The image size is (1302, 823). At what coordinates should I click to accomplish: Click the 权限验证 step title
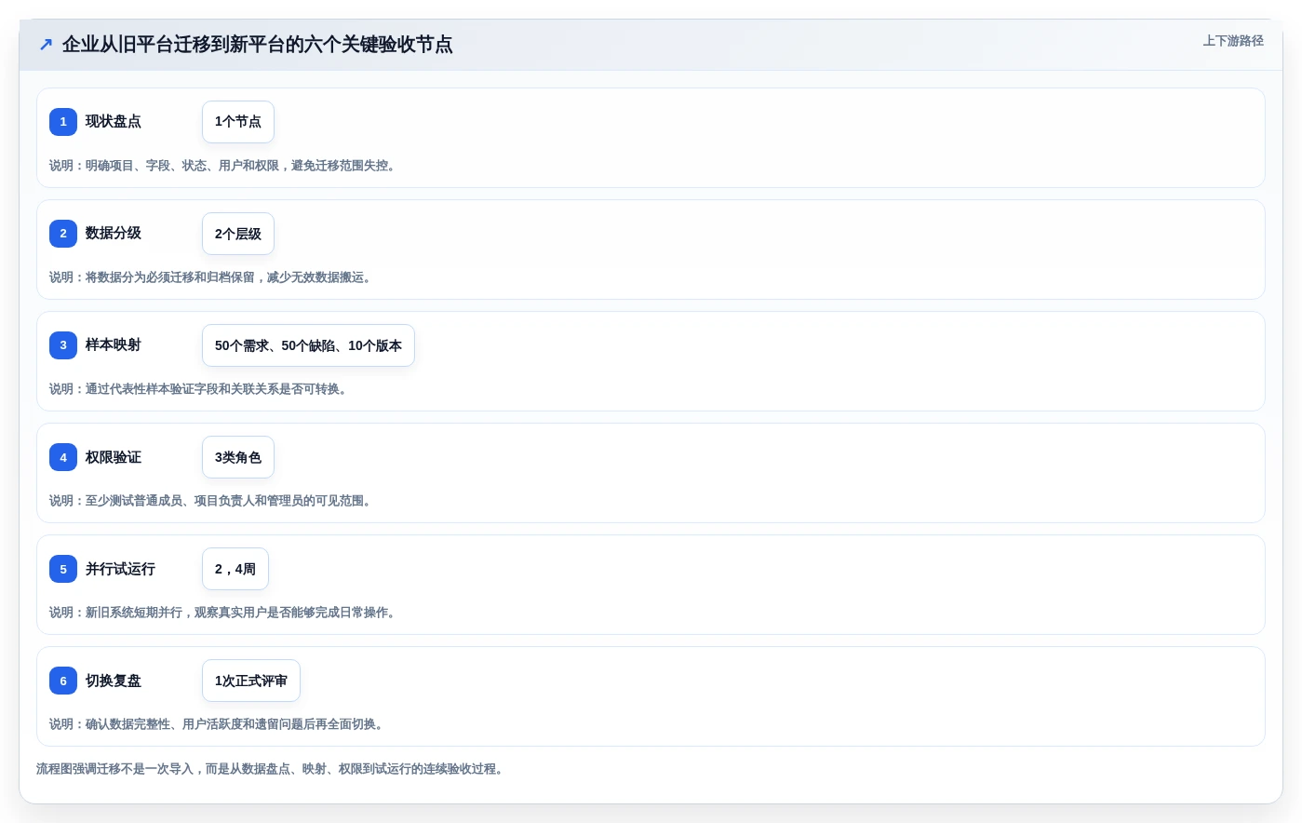[114, 457]
